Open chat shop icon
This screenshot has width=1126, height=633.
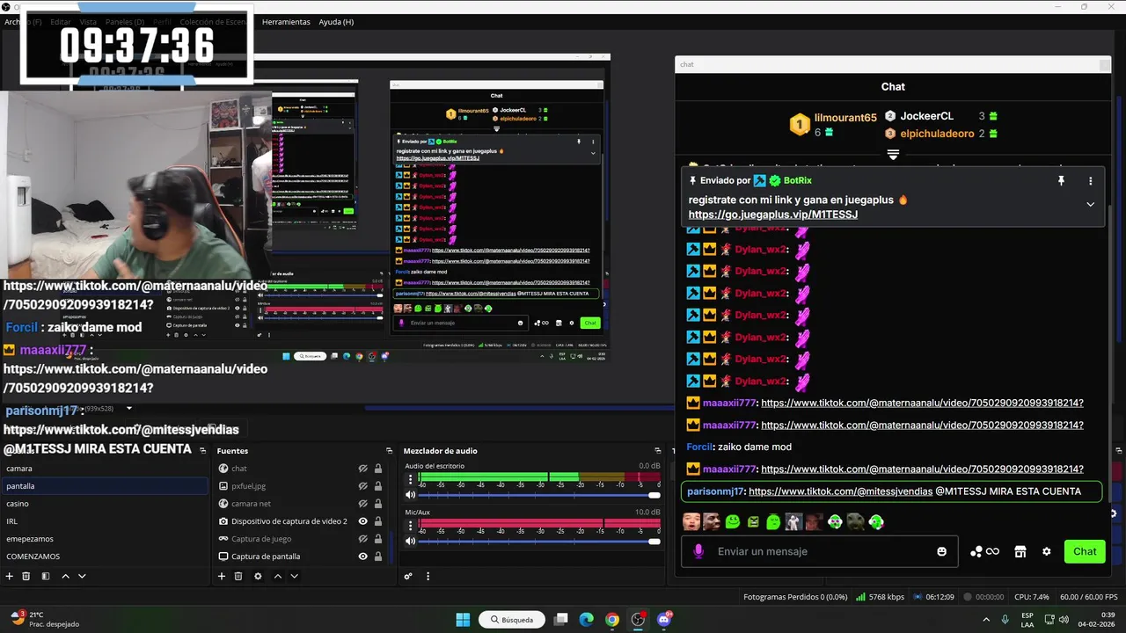pyautogui.click(x=1020, y=551)
